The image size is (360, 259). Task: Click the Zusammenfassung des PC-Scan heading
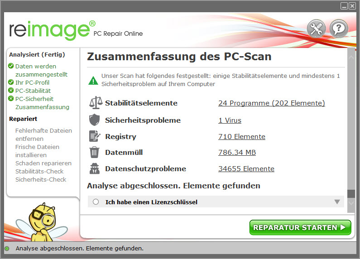(179, 57)
